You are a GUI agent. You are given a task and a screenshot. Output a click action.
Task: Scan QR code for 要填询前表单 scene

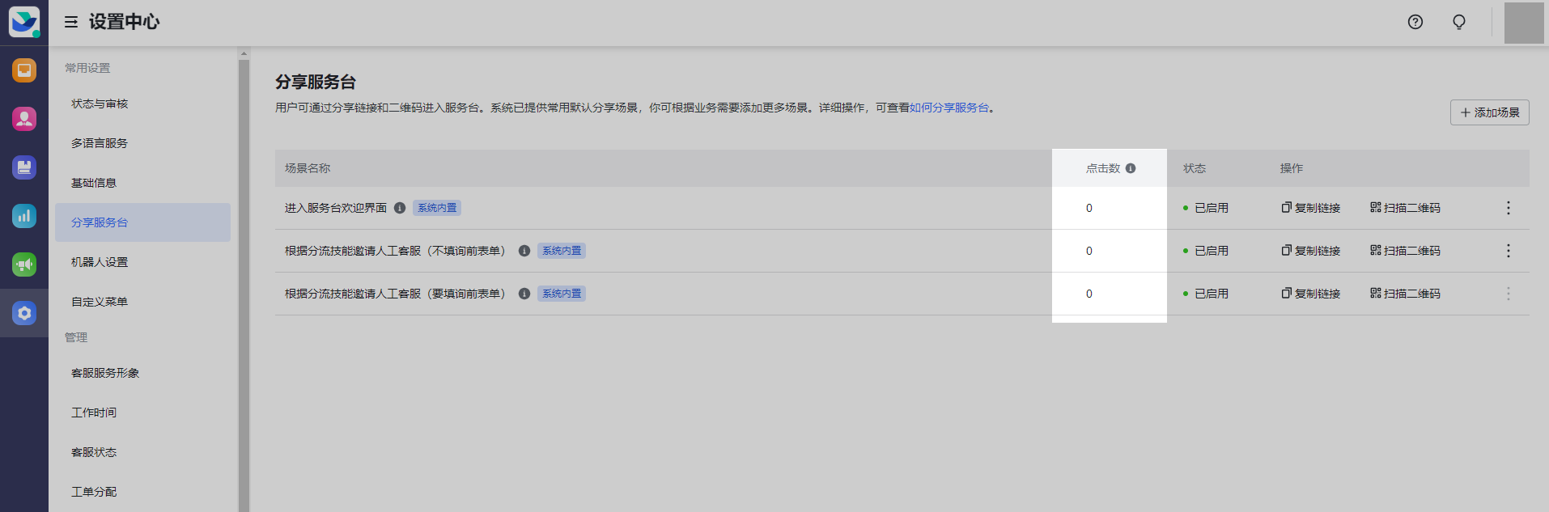point(1405,294)
